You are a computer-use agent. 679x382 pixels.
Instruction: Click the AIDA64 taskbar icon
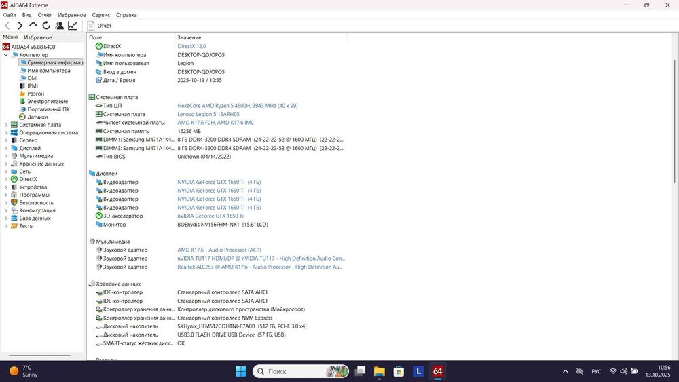tap(438, 371)
